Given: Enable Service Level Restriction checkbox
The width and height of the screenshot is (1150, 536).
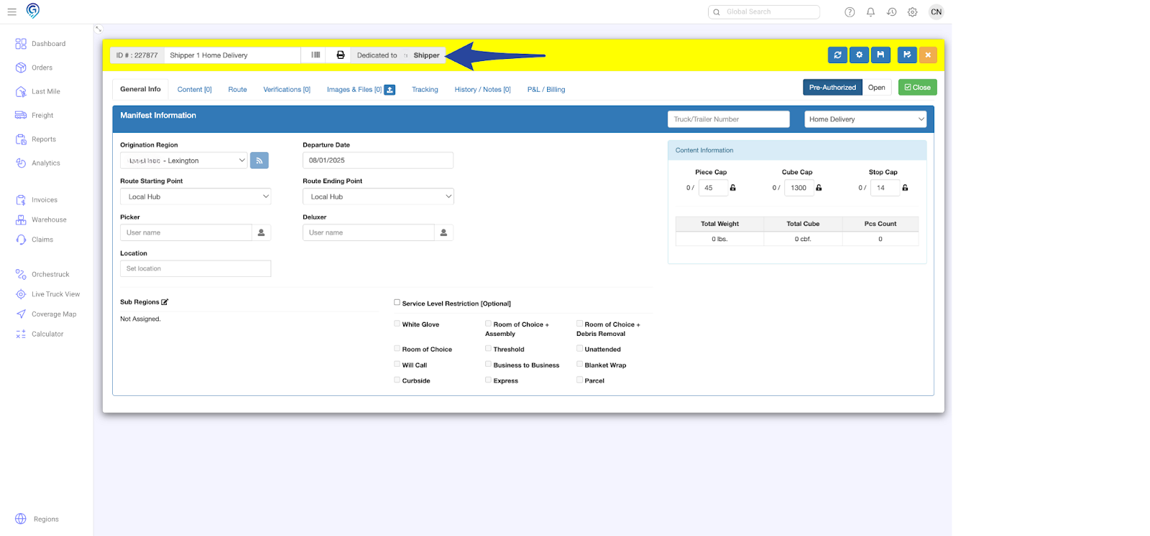Looking at the screenshot, I should click(397, 303).
